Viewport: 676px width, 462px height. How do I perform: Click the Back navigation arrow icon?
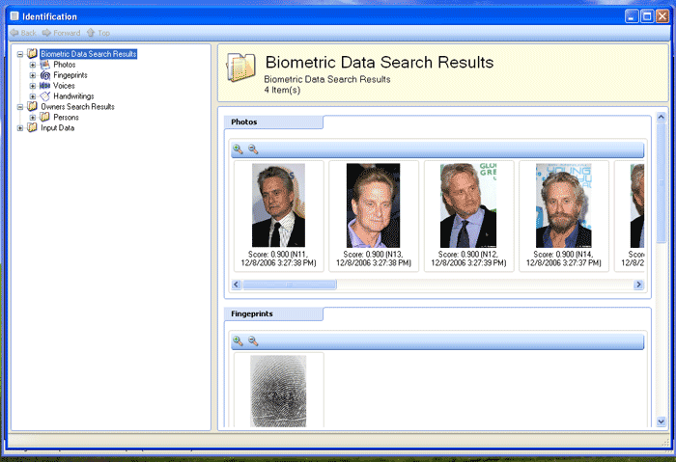[x=14, y=33]
